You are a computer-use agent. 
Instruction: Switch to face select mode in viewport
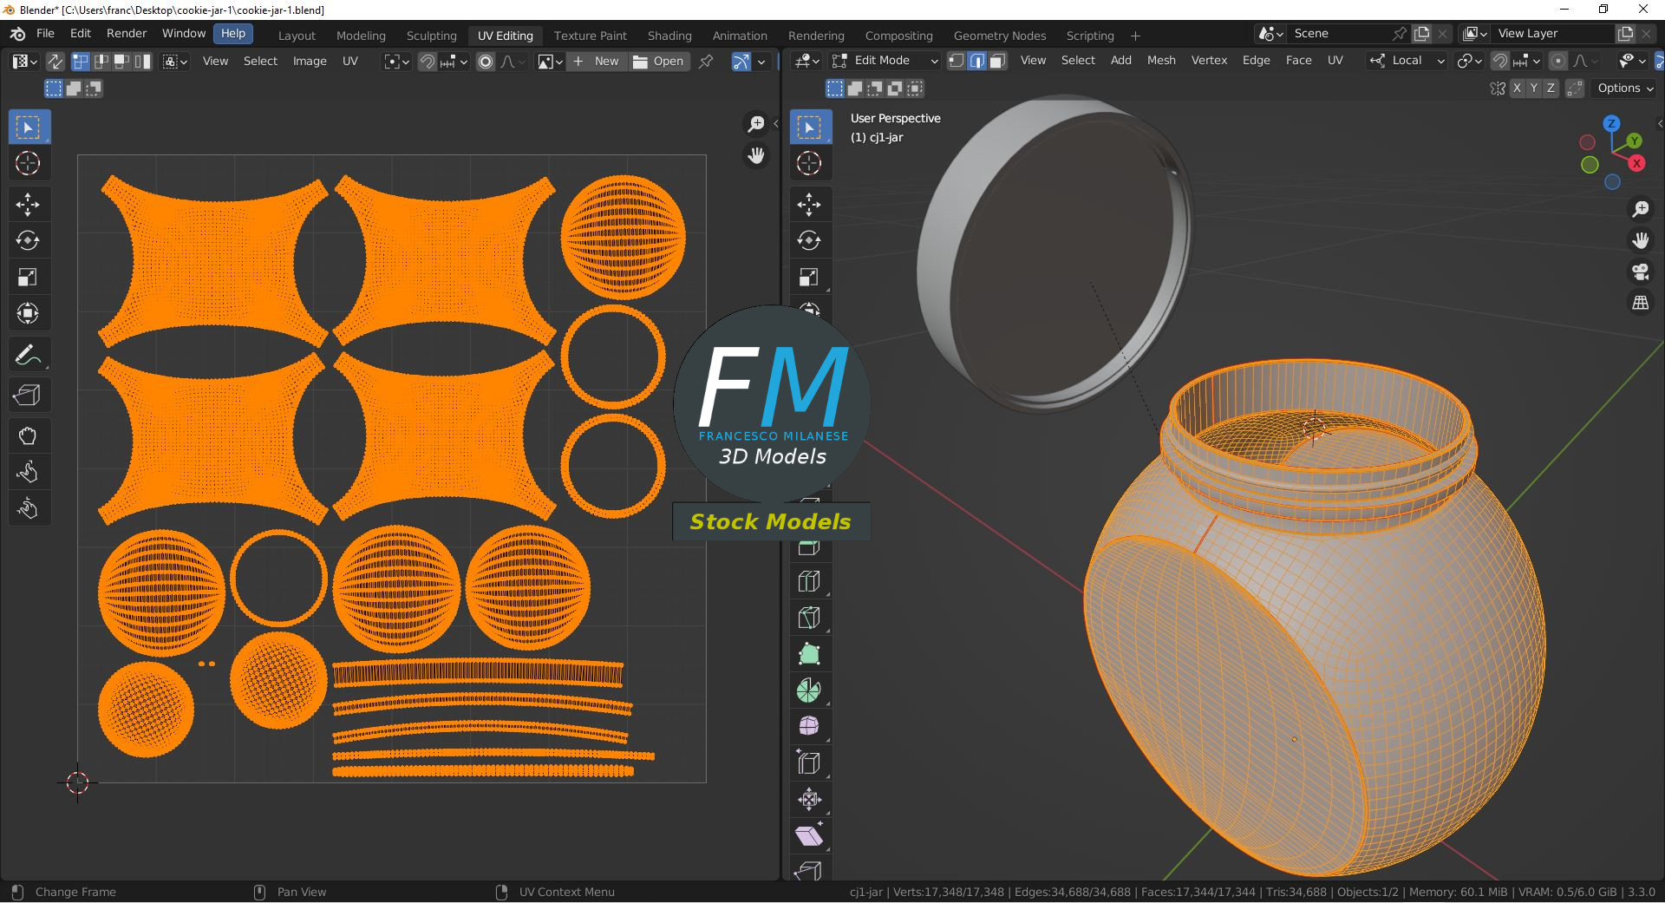[x=997, y=61]
